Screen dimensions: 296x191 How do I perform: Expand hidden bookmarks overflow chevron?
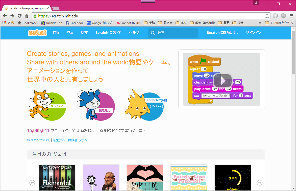coord(260,23)
